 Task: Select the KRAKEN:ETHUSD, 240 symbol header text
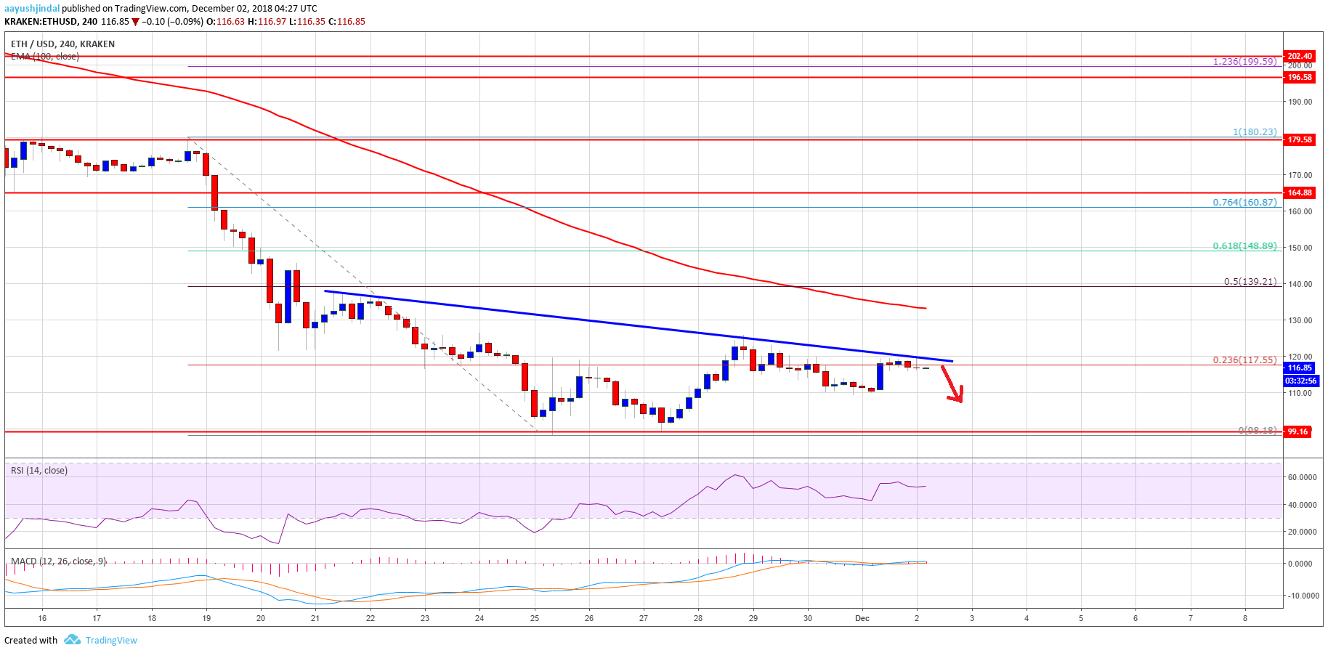click(51, 22)
